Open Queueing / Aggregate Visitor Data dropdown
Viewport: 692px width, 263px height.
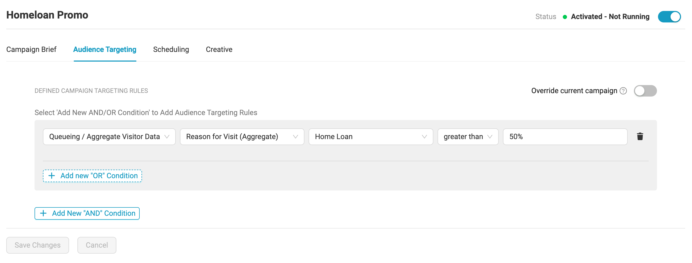point(109,137)
